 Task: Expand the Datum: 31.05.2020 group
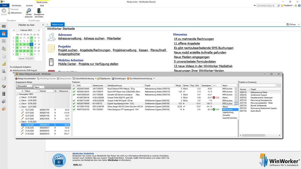[x=20, y=97]
